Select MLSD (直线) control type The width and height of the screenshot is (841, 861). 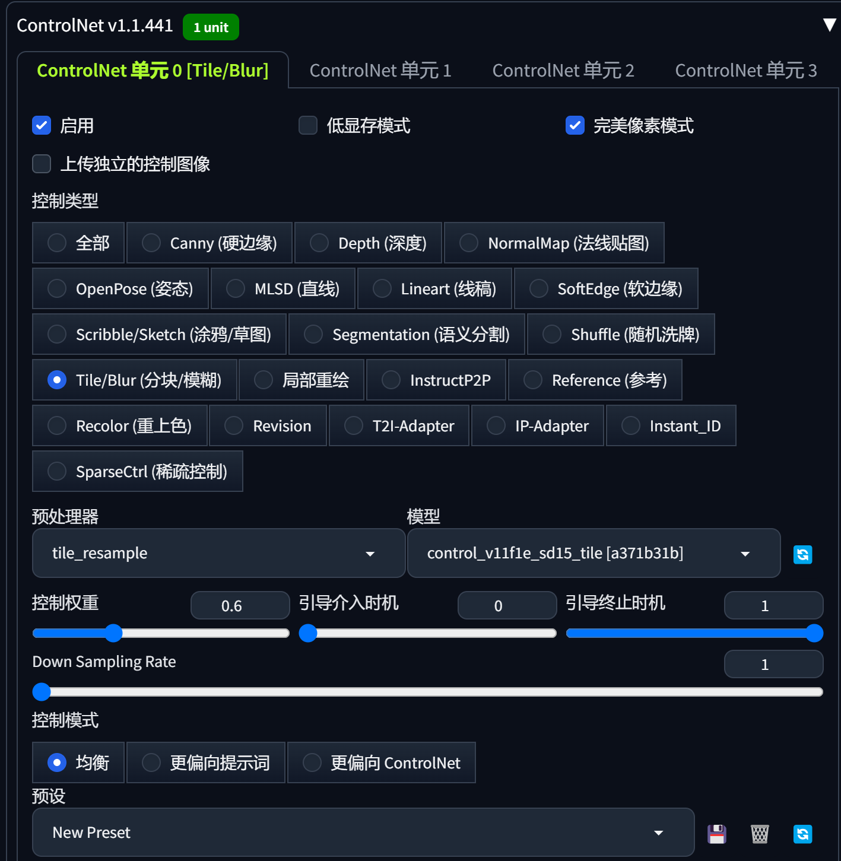click(283, 288)
